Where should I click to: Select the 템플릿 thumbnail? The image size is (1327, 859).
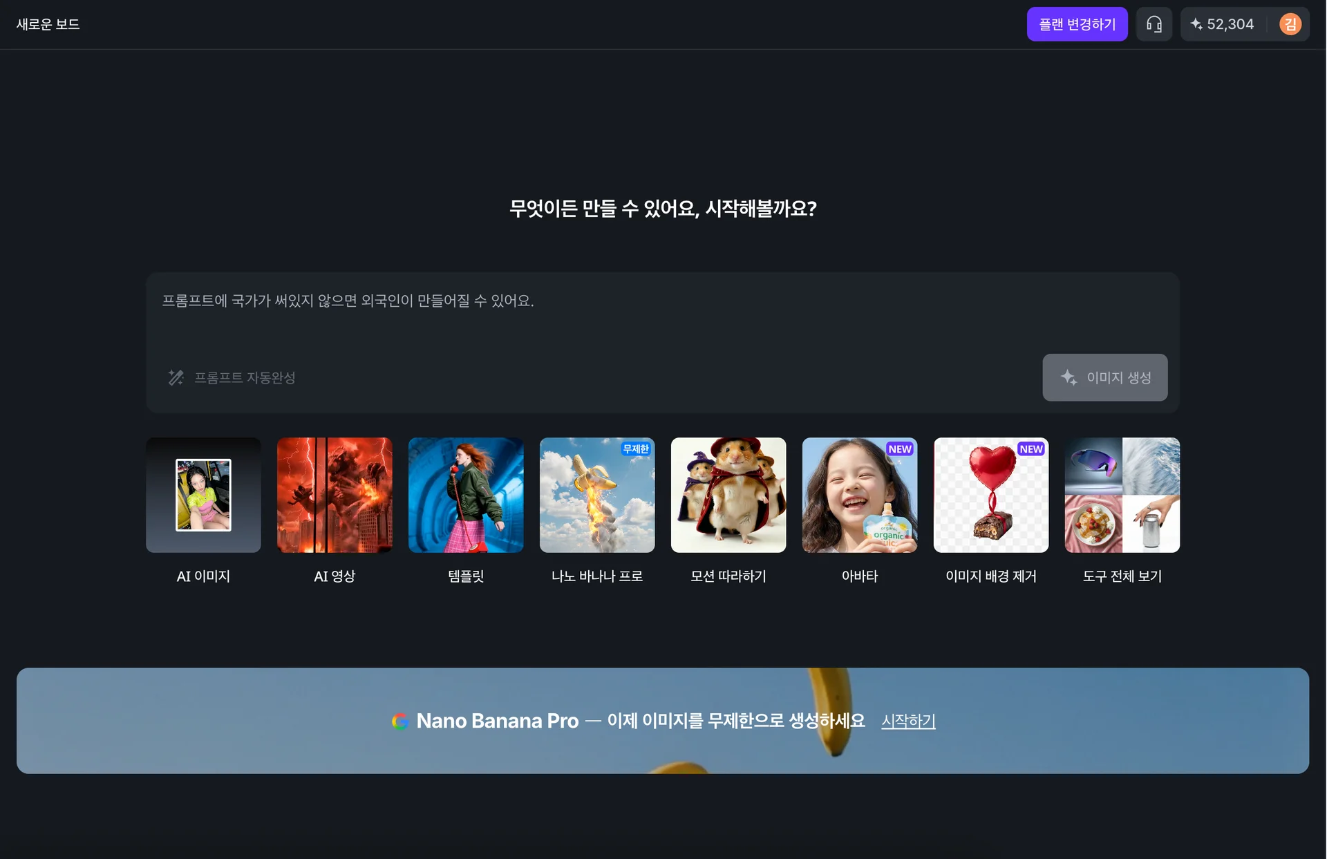tap(466, 495)
